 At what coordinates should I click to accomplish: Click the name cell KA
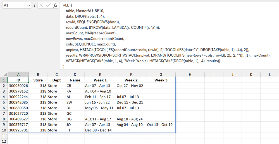click(75, 91)
